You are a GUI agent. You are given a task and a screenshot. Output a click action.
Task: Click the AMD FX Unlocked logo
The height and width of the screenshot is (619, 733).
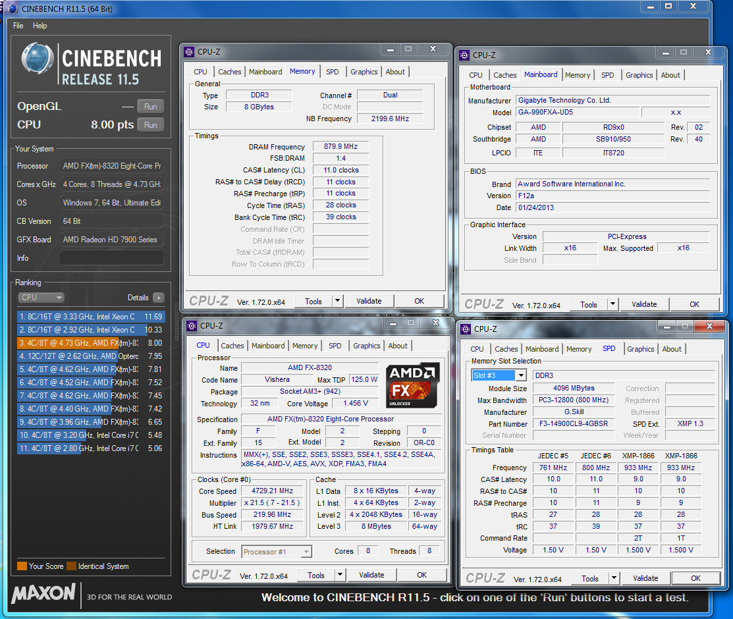tap(413, 385)
